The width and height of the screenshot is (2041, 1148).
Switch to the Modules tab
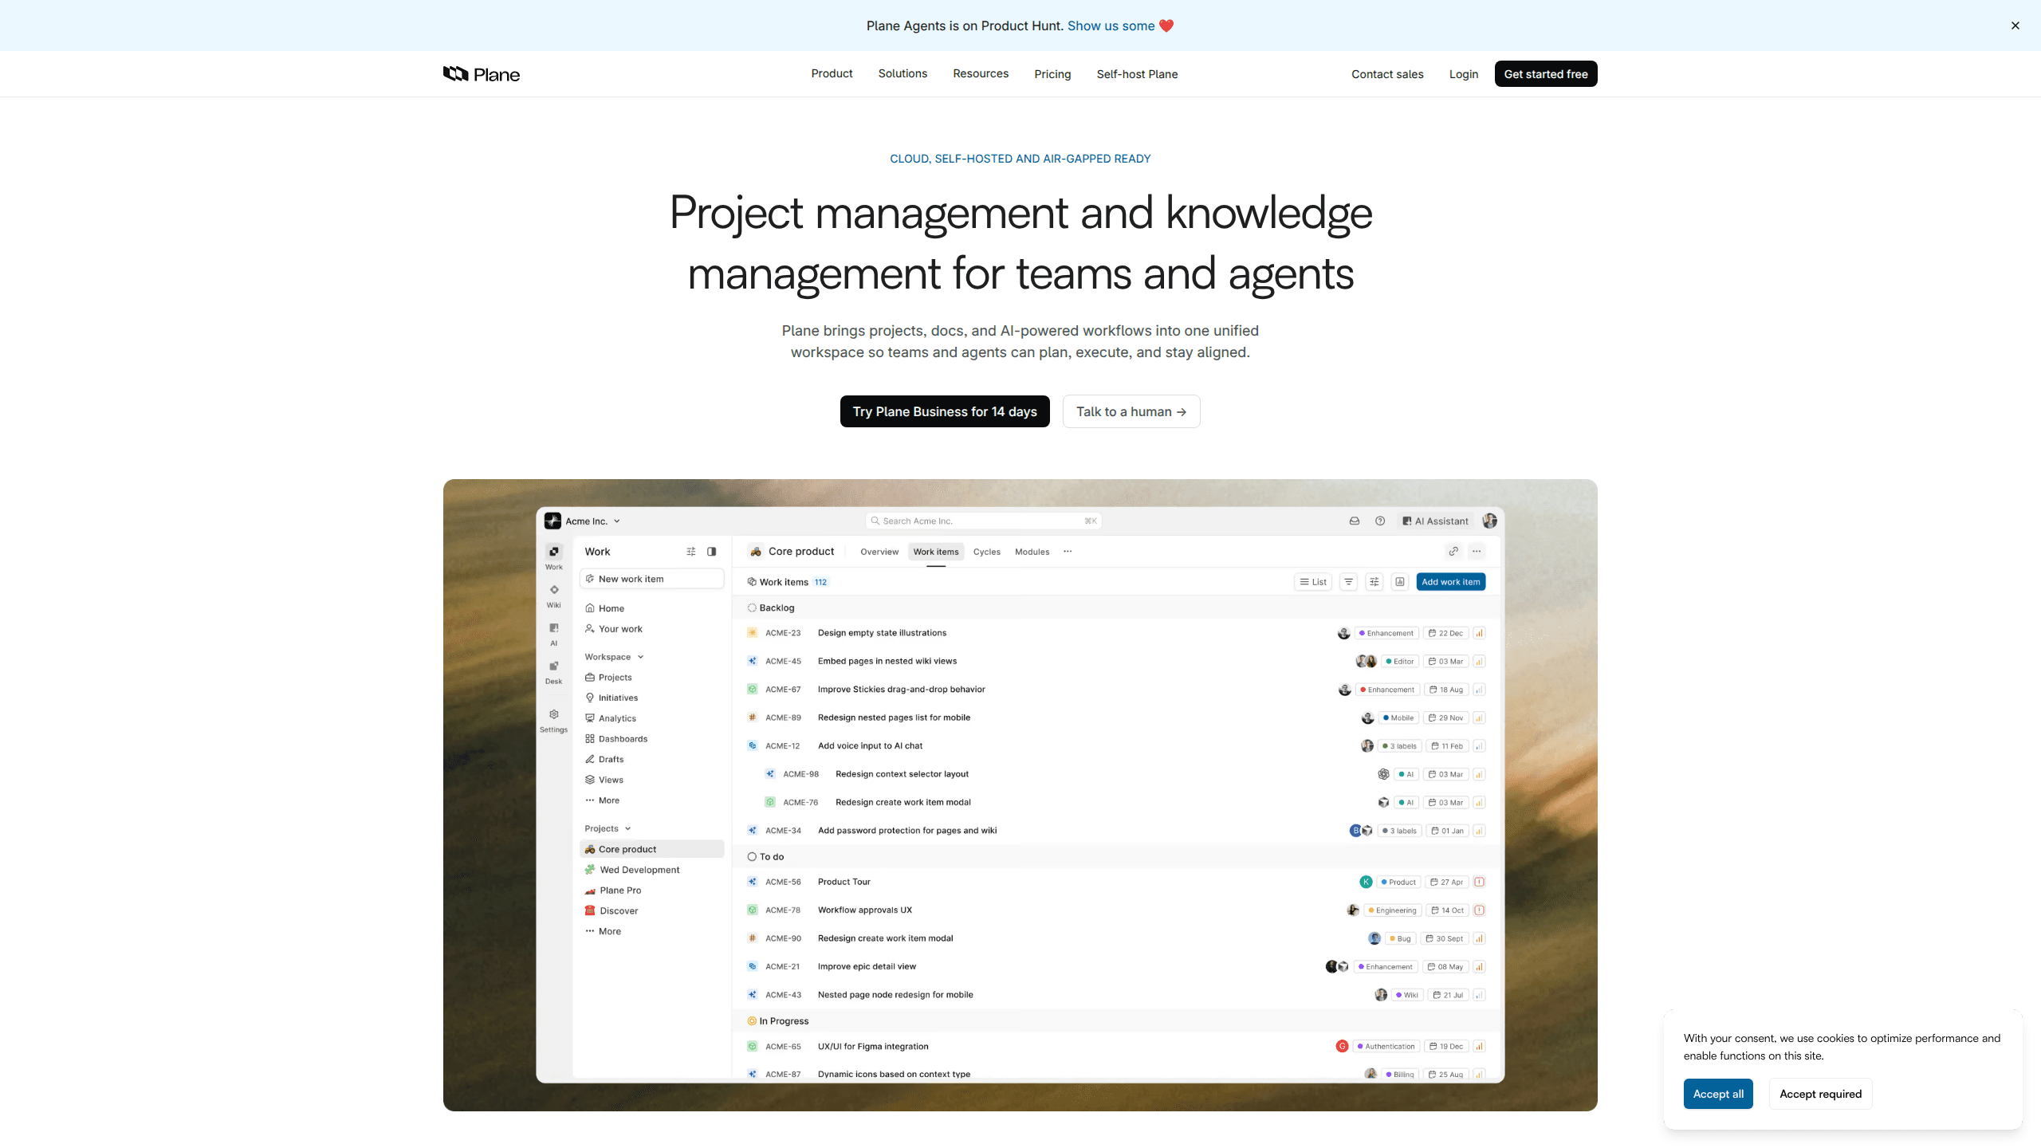pyautogui.click(x=1032, y=552)
